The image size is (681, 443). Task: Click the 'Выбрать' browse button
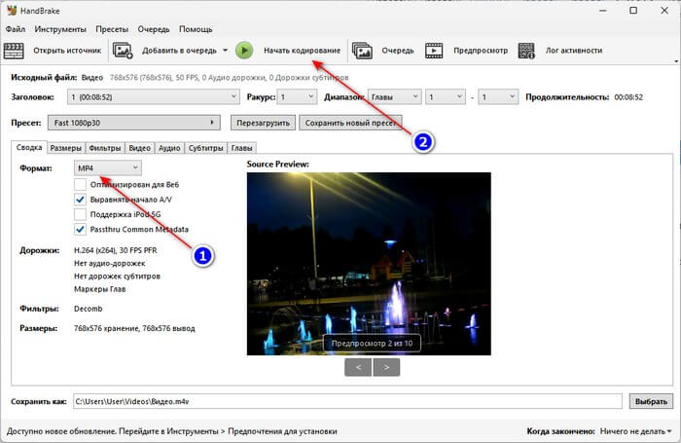[651, 401]
